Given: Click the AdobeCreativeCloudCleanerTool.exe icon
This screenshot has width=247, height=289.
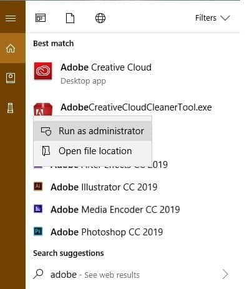Looking at the screenshot, I should click(43, 109).
